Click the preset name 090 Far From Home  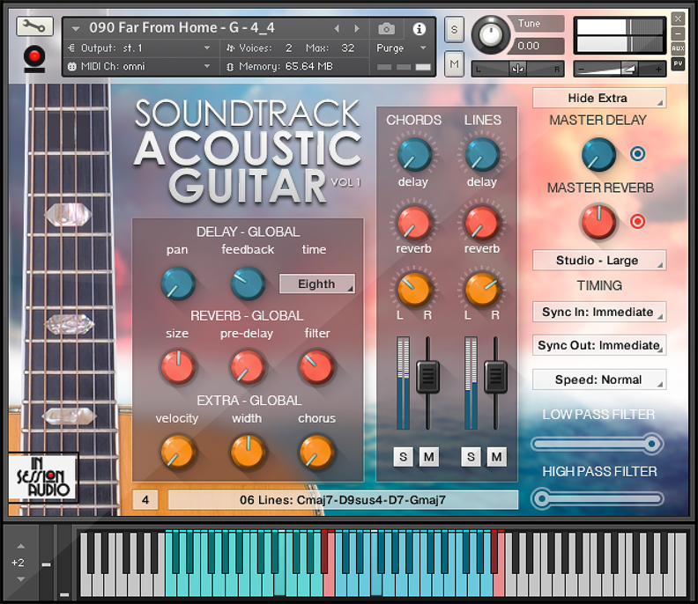(182, 28)
